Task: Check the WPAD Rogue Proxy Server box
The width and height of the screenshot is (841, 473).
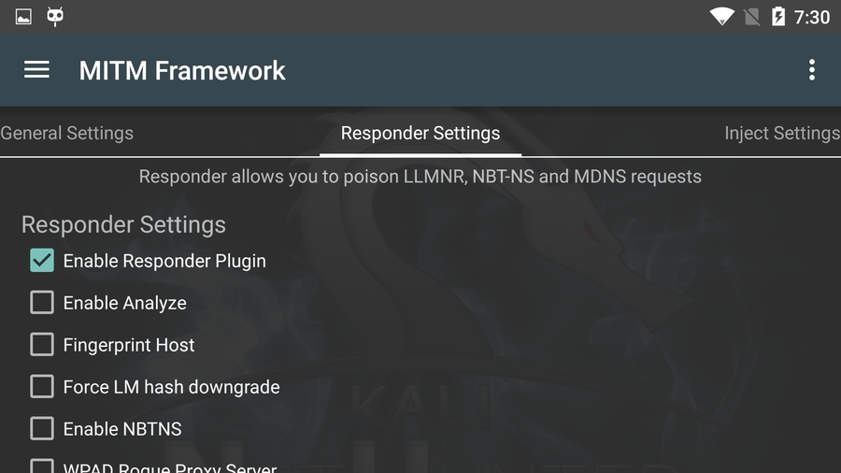Action: coord(42,466)
